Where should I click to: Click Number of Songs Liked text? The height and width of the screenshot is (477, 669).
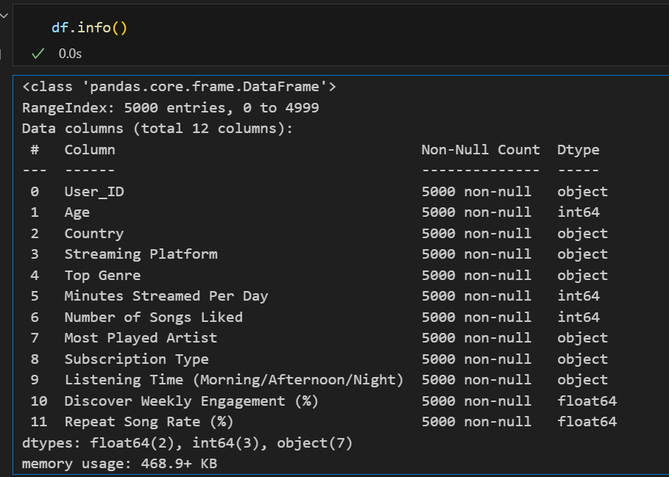[x=154, y=317]
